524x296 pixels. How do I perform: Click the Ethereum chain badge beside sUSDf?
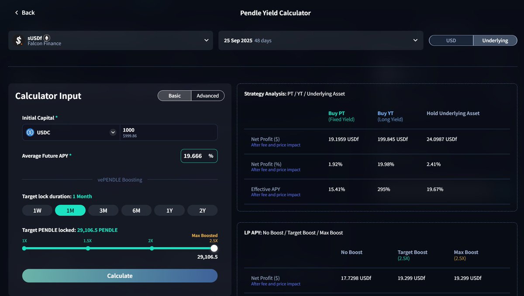click(46, 38)
